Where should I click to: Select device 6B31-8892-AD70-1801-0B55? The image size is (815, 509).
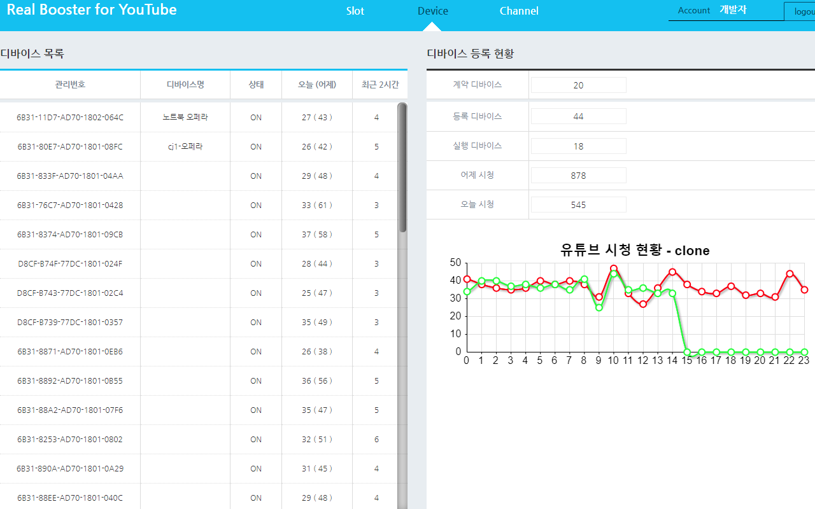tap(70, 381)
